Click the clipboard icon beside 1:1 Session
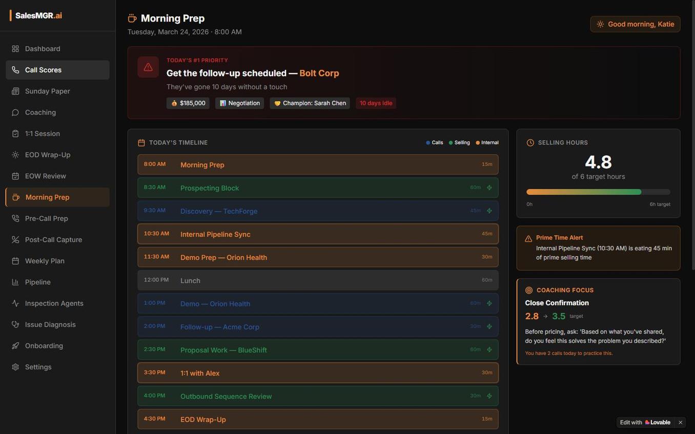The image size is (695, 434). coord(15,134)
